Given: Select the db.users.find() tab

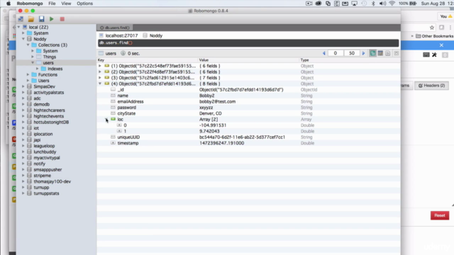Looking at the screenshot, I should tap(115, 28).
